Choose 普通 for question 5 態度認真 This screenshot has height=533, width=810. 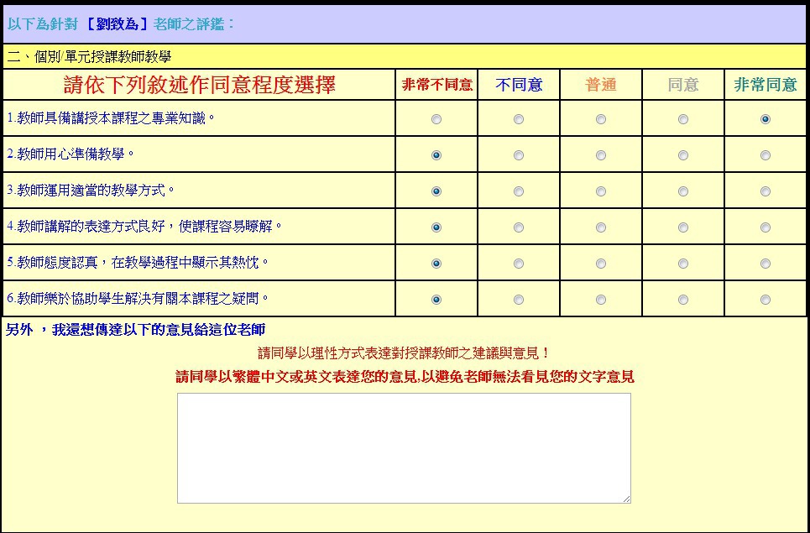point(601,264)
